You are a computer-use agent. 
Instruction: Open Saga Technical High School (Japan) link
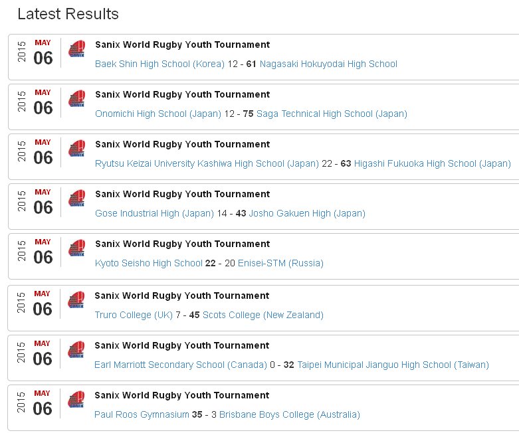332,114
